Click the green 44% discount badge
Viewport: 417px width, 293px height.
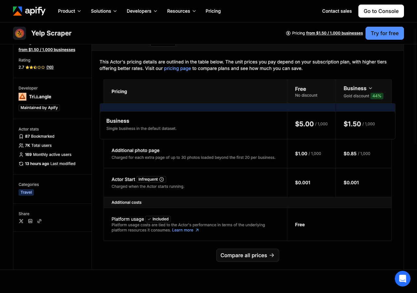point(377,96)
